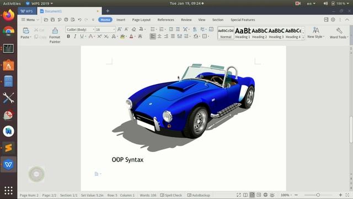Open the Special Features tab
Screen dimensions: 353x199
[243, 20]
